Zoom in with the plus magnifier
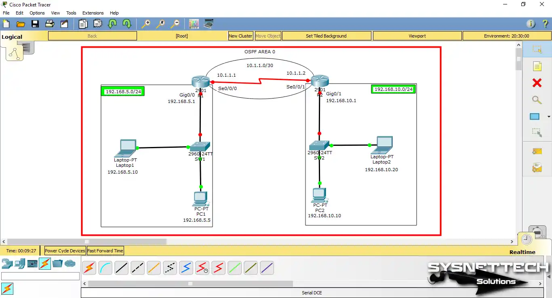The width and height of the screenshot is (552, 298). tap(145, 24)
